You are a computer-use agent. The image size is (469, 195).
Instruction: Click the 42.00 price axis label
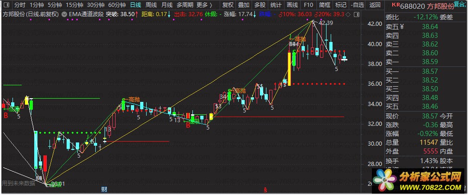pyautogui.click(x=376, y=24)
